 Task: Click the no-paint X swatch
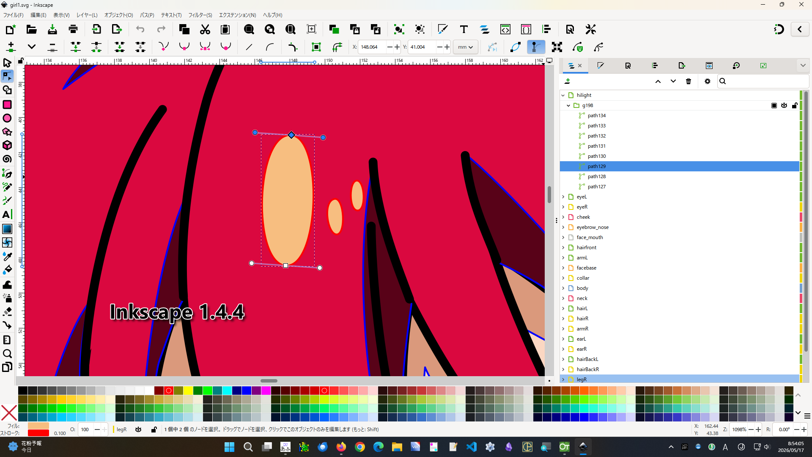[9, 413]
